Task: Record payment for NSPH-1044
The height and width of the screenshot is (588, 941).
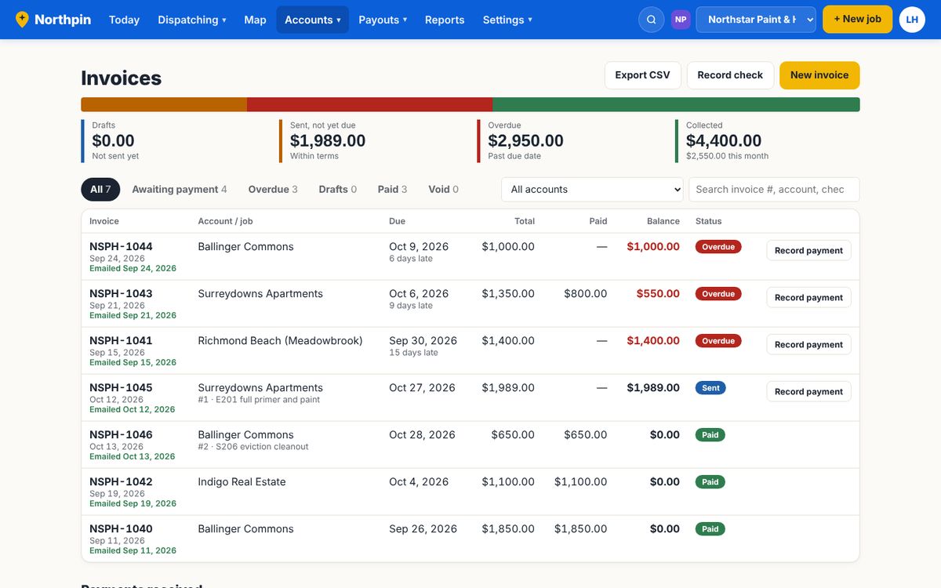Action: tap(808, 251)
